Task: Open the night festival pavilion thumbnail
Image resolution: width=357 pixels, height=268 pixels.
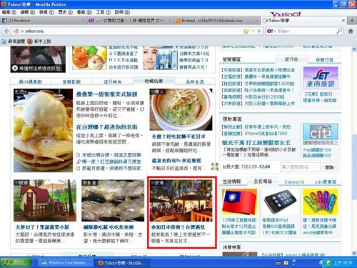Action: [x=181, y=201]
